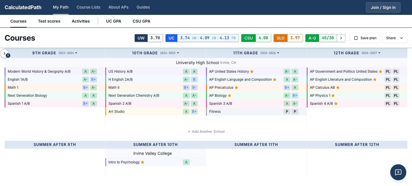
Task: Click the CalculatedPath logo link
Action: (23, 7)
